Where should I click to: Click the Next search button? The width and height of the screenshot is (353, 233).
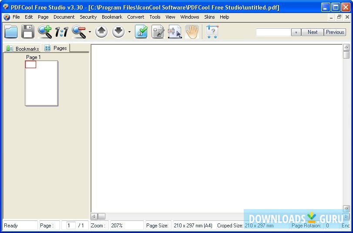coord(313,32)
